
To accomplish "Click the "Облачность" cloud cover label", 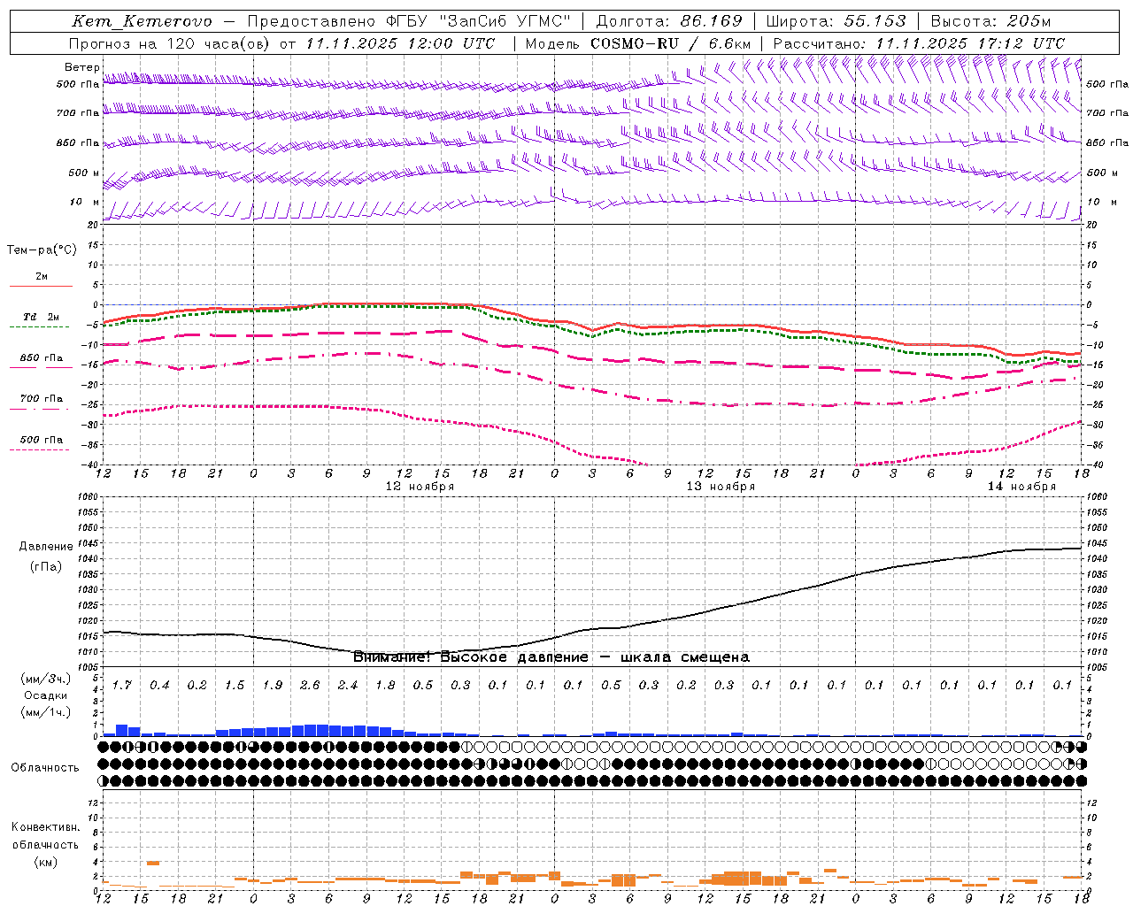I will pyautogui.click(x=45, y=768).
